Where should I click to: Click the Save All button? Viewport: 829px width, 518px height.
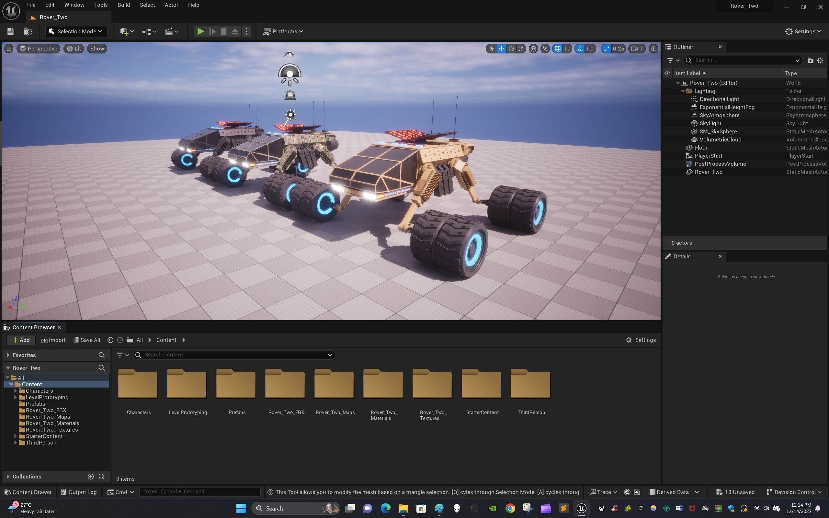[87, 340]
